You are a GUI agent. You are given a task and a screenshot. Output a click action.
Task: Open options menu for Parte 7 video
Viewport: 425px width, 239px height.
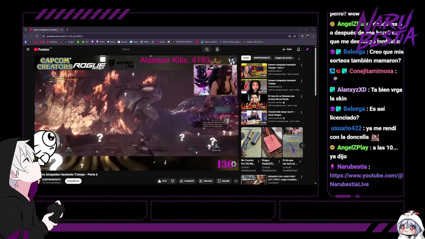(x=301, y=65)
